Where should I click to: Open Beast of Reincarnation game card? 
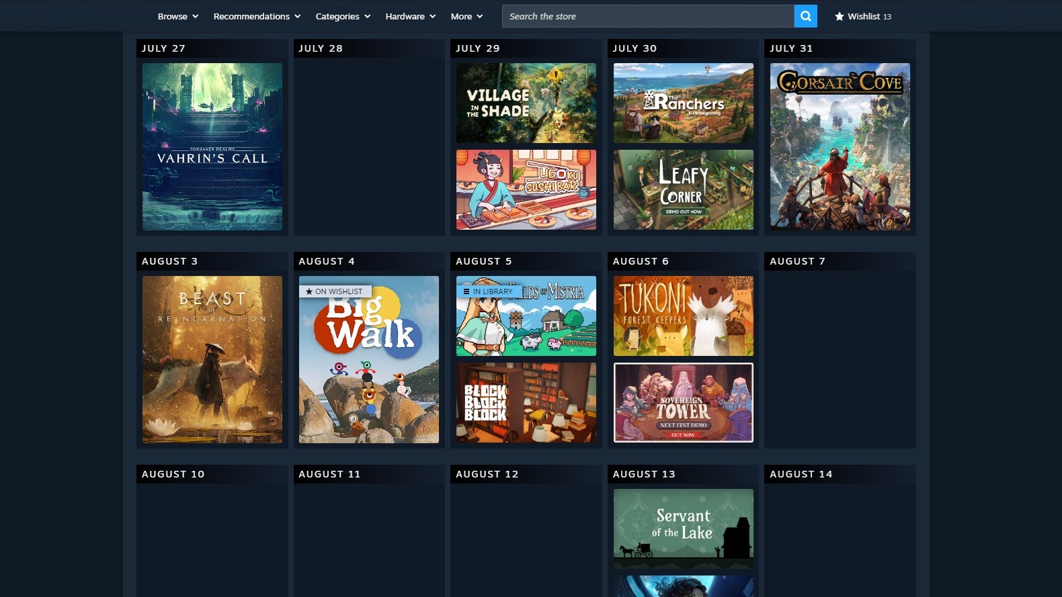point(212,359)
